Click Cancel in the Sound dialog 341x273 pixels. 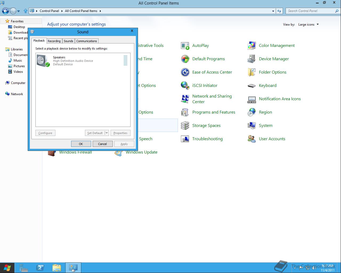(103, 144)
